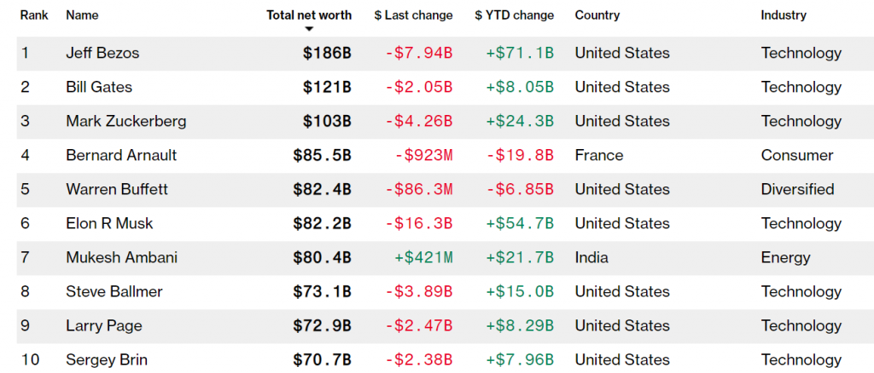874x373 pixels.
Task: Click Jeff Bezos's $186B net worth
Action: (327, 53)
